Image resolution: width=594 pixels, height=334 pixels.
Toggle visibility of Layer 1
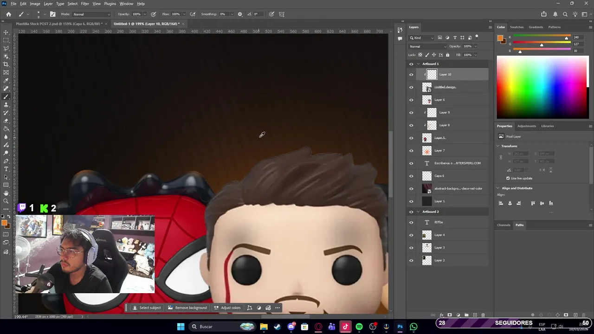pos(411,201)
